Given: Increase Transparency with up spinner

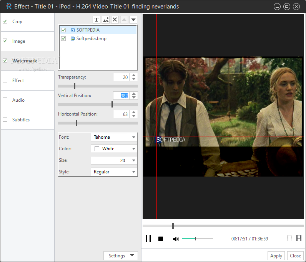Looking at the screenshot, I should tap(134, 76).
